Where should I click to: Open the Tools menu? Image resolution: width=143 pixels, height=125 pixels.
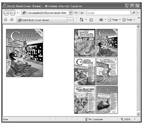pos(128,20)
